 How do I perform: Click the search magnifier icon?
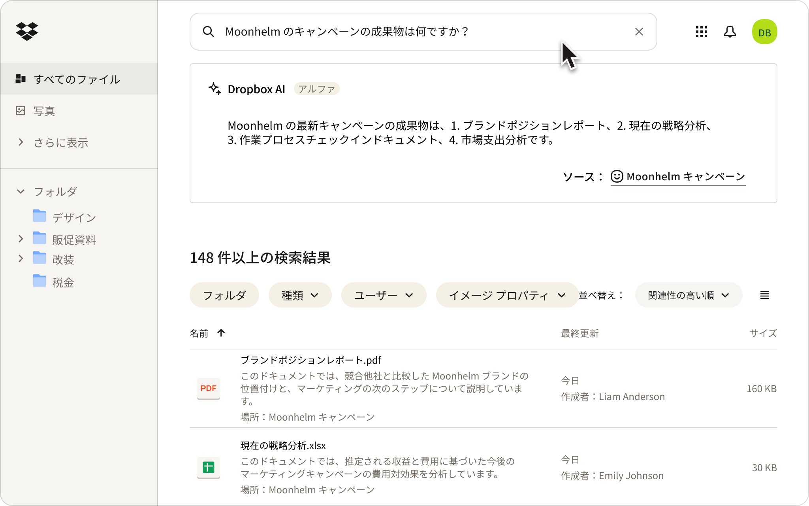209,32
